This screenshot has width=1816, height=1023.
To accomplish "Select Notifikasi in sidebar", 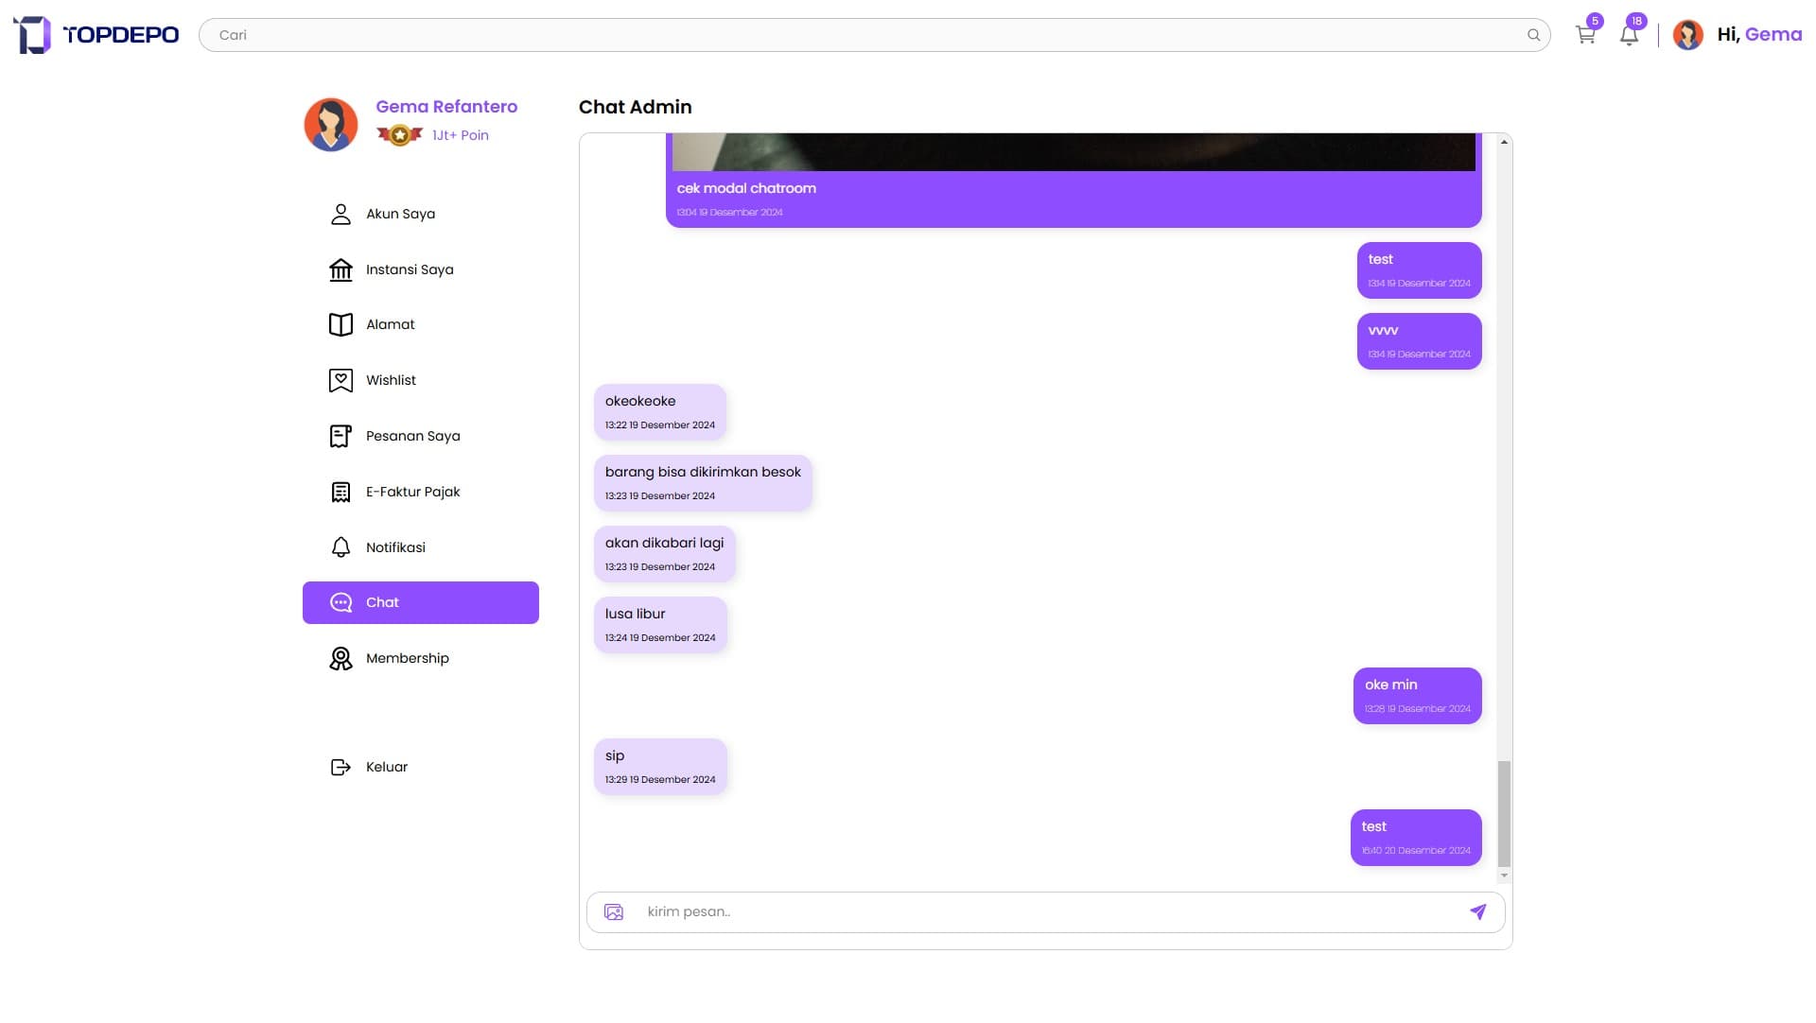I will coord(395,547).
